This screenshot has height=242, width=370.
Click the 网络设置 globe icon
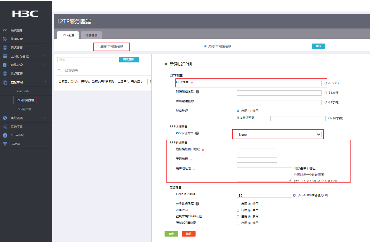point(5,47)
